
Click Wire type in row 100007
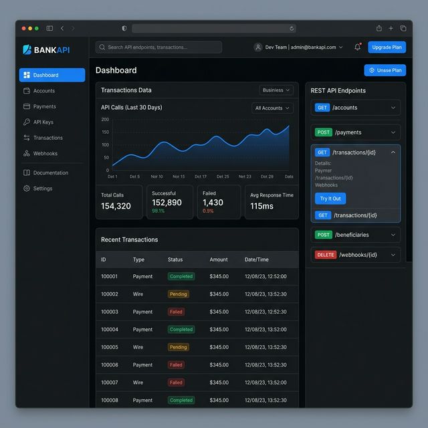[138, 383]
